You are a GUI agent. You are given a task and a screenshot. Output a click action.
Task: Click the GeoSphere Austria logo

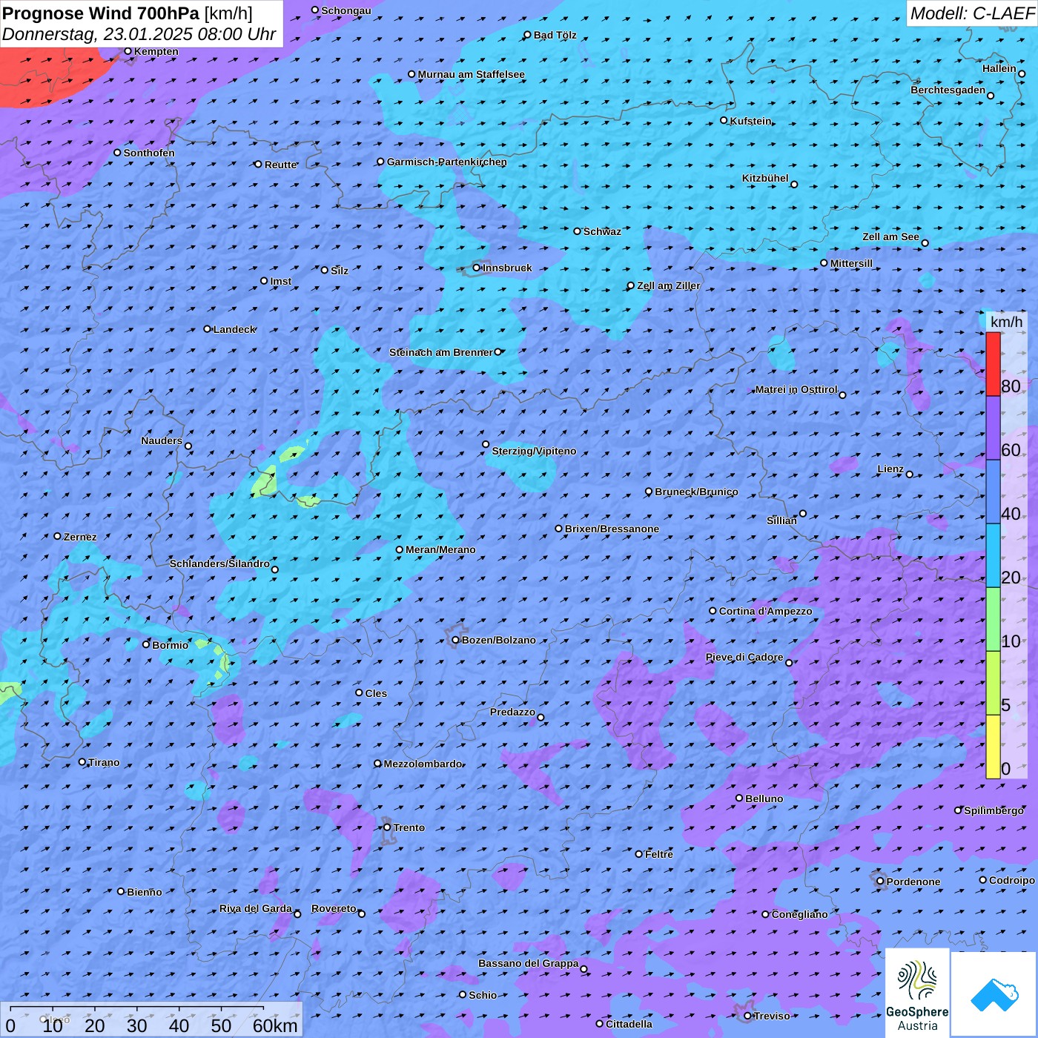(x=917, y=993)
